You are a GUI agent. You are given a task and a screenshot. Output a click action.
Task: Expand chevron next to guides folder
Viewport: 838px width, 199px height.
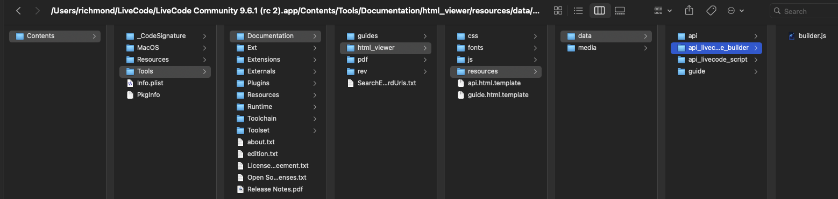pyautogui.click(x=425, y=36)
